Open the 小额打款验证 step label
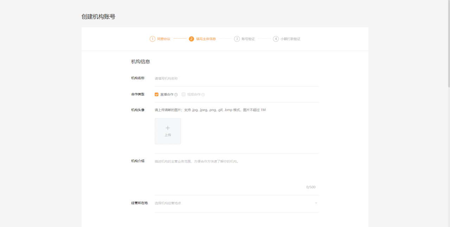The image size is (450, 227). 290,39
